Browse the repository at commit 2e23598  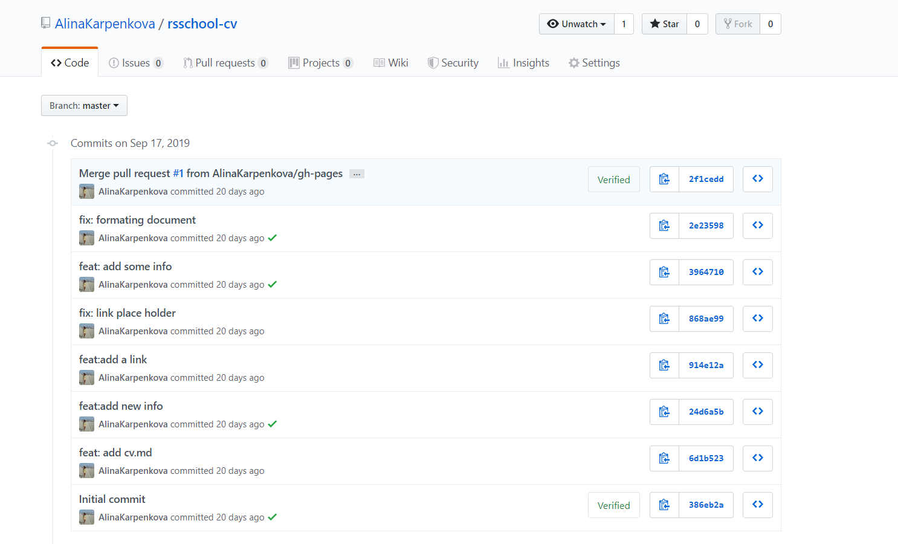757,225
